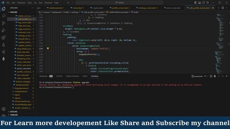The image size is (230, 129).
Task: Go back with the navigation arrow
Action: click(68, 3)
